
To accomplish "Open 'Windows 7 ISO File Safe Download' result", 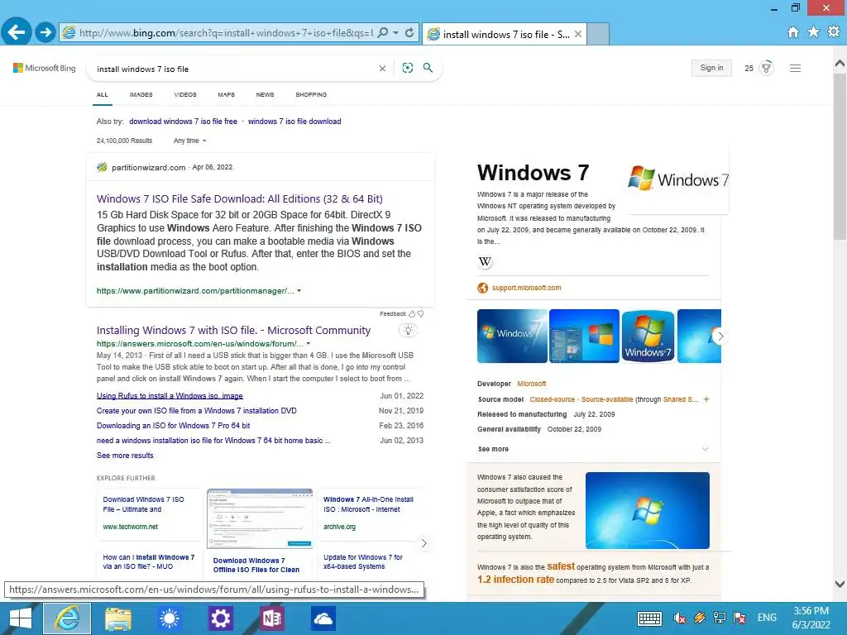I will [239, 198].
